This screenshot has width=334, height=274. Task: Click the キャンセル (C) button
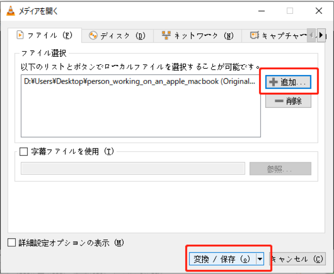[298, 259]
